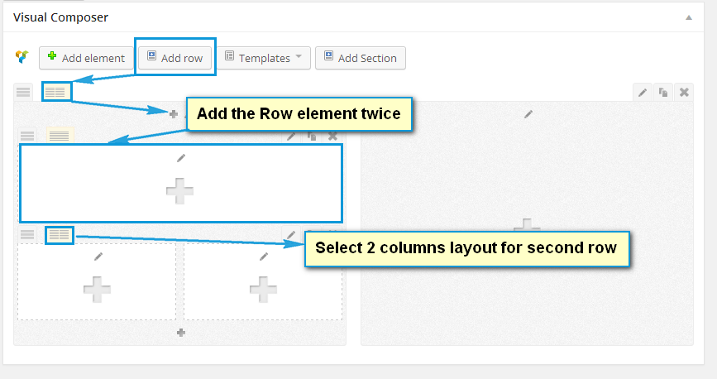Edit left column of second inner row
Screen dimensions: 717x379
pos(98,257)
